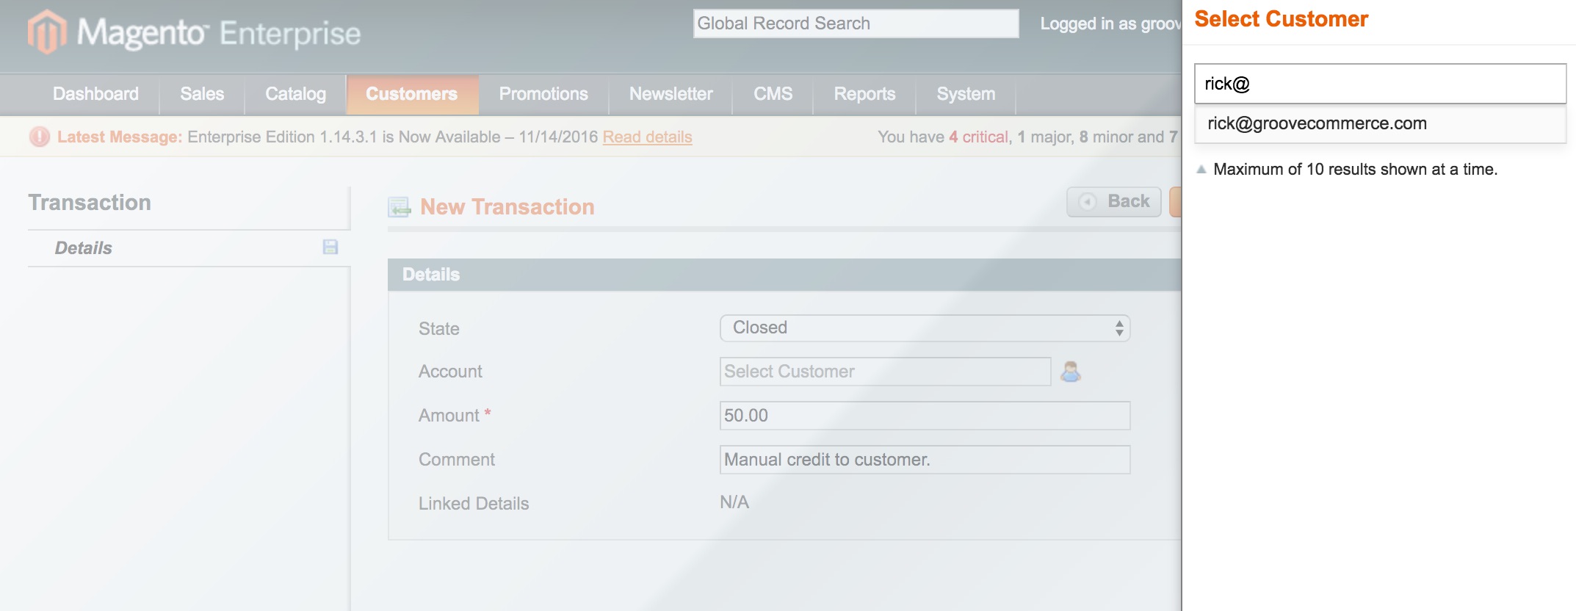Open the State dropdown showing Closed

pos(925,328)
